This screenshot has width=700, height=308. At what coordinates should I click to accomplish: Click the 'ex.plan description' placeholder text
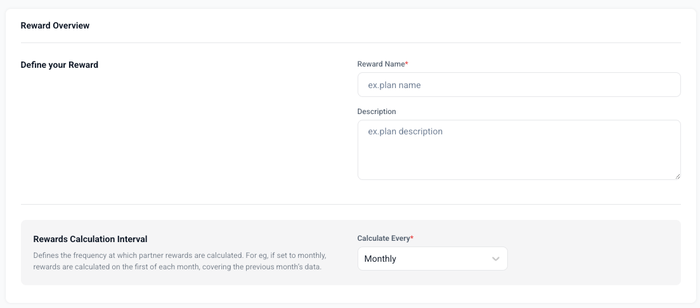tap(405, 132)
